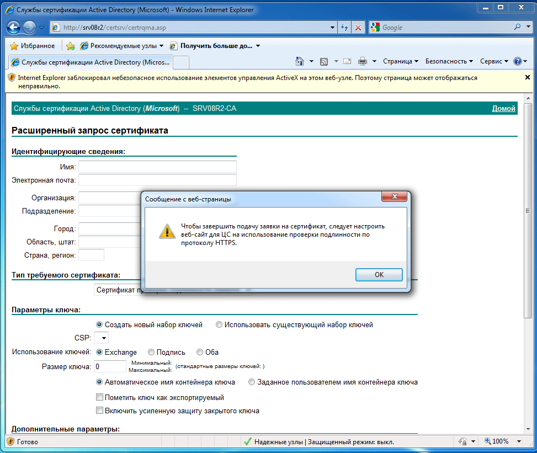The height and width of the screenshot is (453, 537).
Task: Click status bar shield icon near Готово
Action: click(x=10, y=441)
